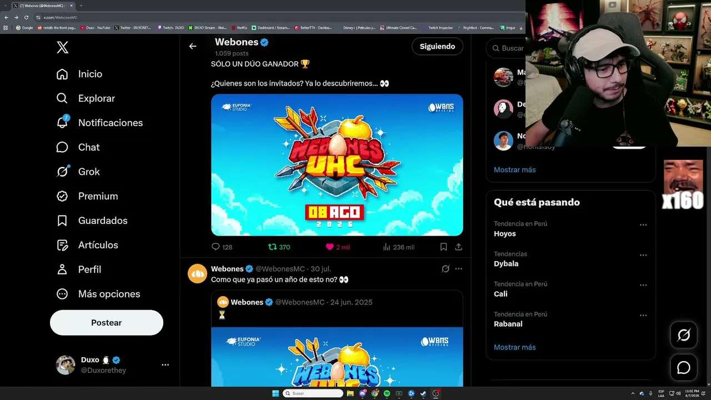Open the Cali trend
711x400 pixels.
[x=500, y=294]
